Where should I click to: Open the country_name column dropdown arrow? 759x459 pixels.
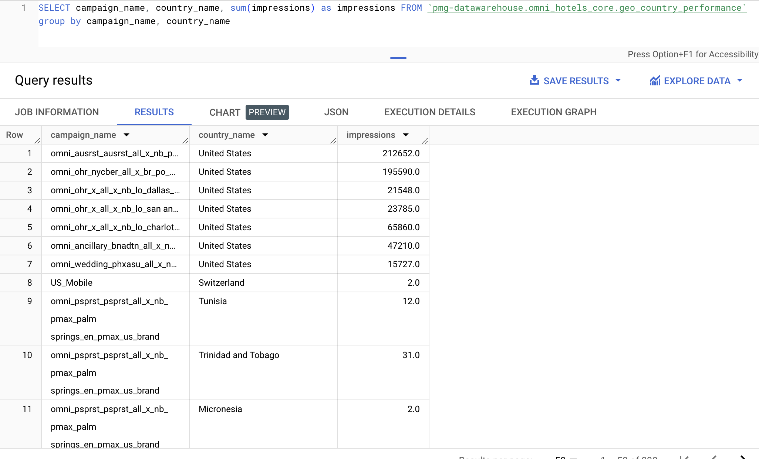(265, 135)
